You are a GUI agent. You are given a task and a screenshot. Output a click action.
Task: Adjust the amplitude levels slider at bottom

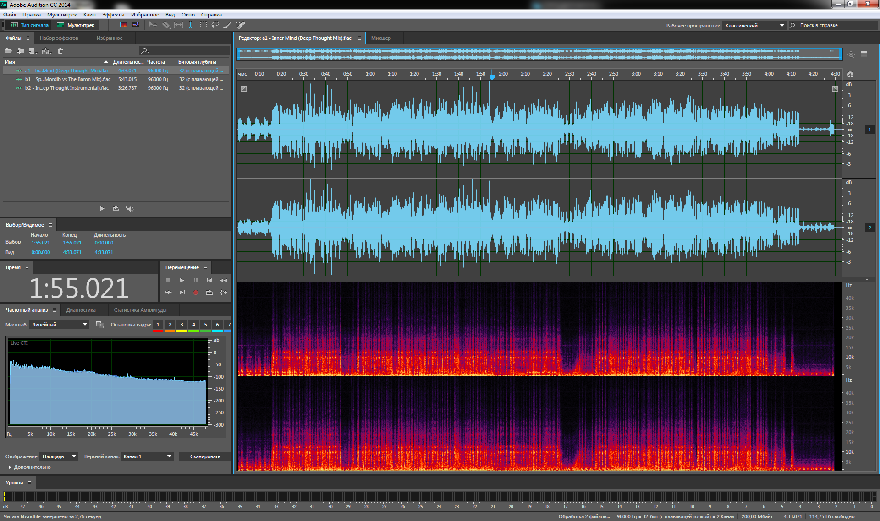coord(4,496)
